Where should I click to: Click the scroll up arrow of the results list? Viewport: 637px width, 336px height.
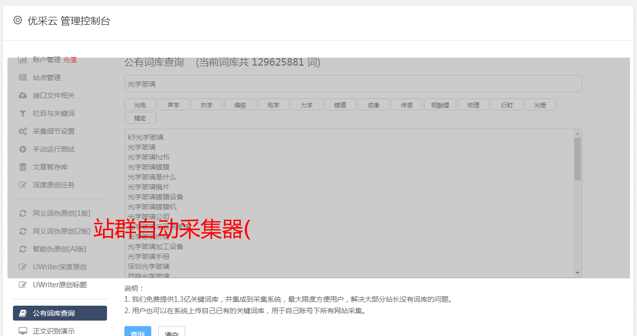(x=577, y=134)
